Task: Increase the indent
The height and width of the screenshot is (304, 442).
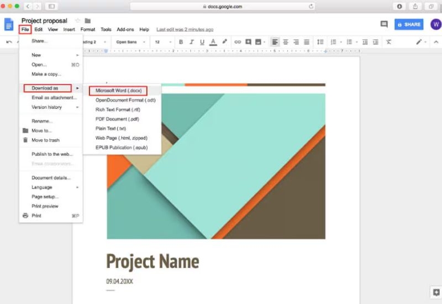Action: click(x=376, y=42)
